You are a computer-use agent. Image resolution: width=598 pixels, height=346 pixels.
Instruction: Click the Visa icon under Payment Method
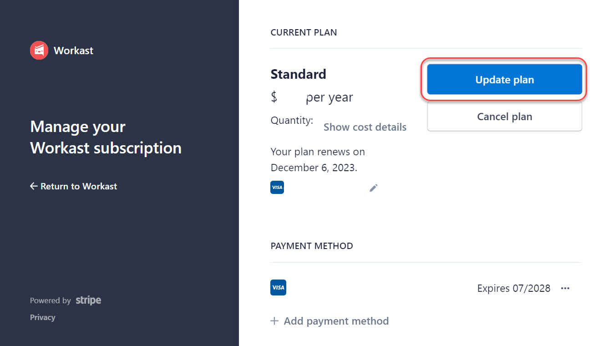(x=278, y=287)
